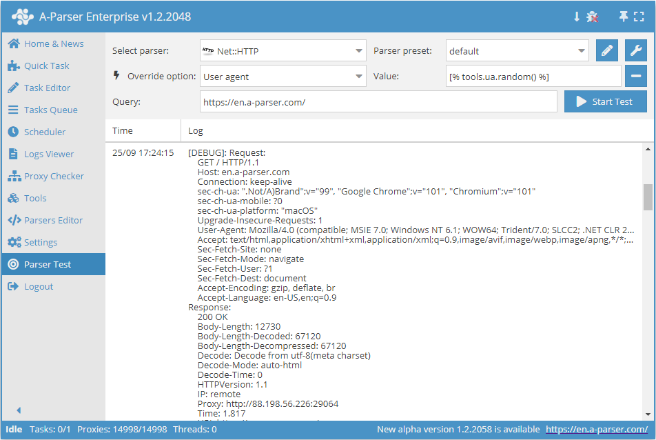This screenshot has height=440, width=656.
Task: Click into the Query input field
Action: [378, 102]
